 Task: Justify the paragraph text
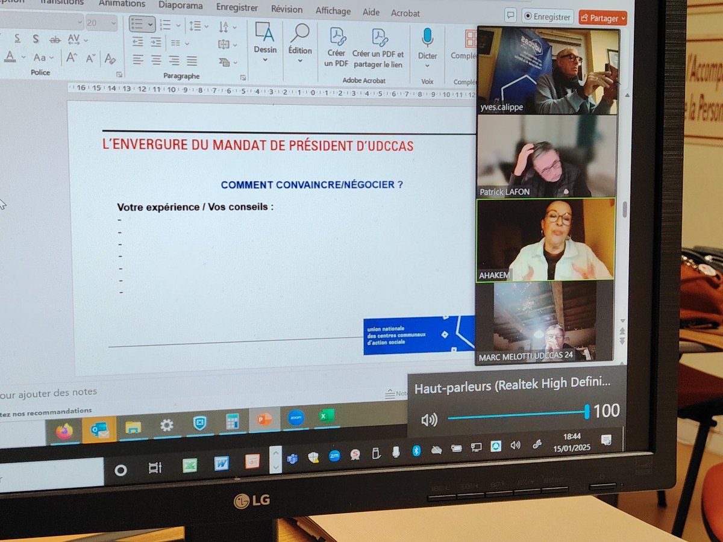click(x=192, y=61)
